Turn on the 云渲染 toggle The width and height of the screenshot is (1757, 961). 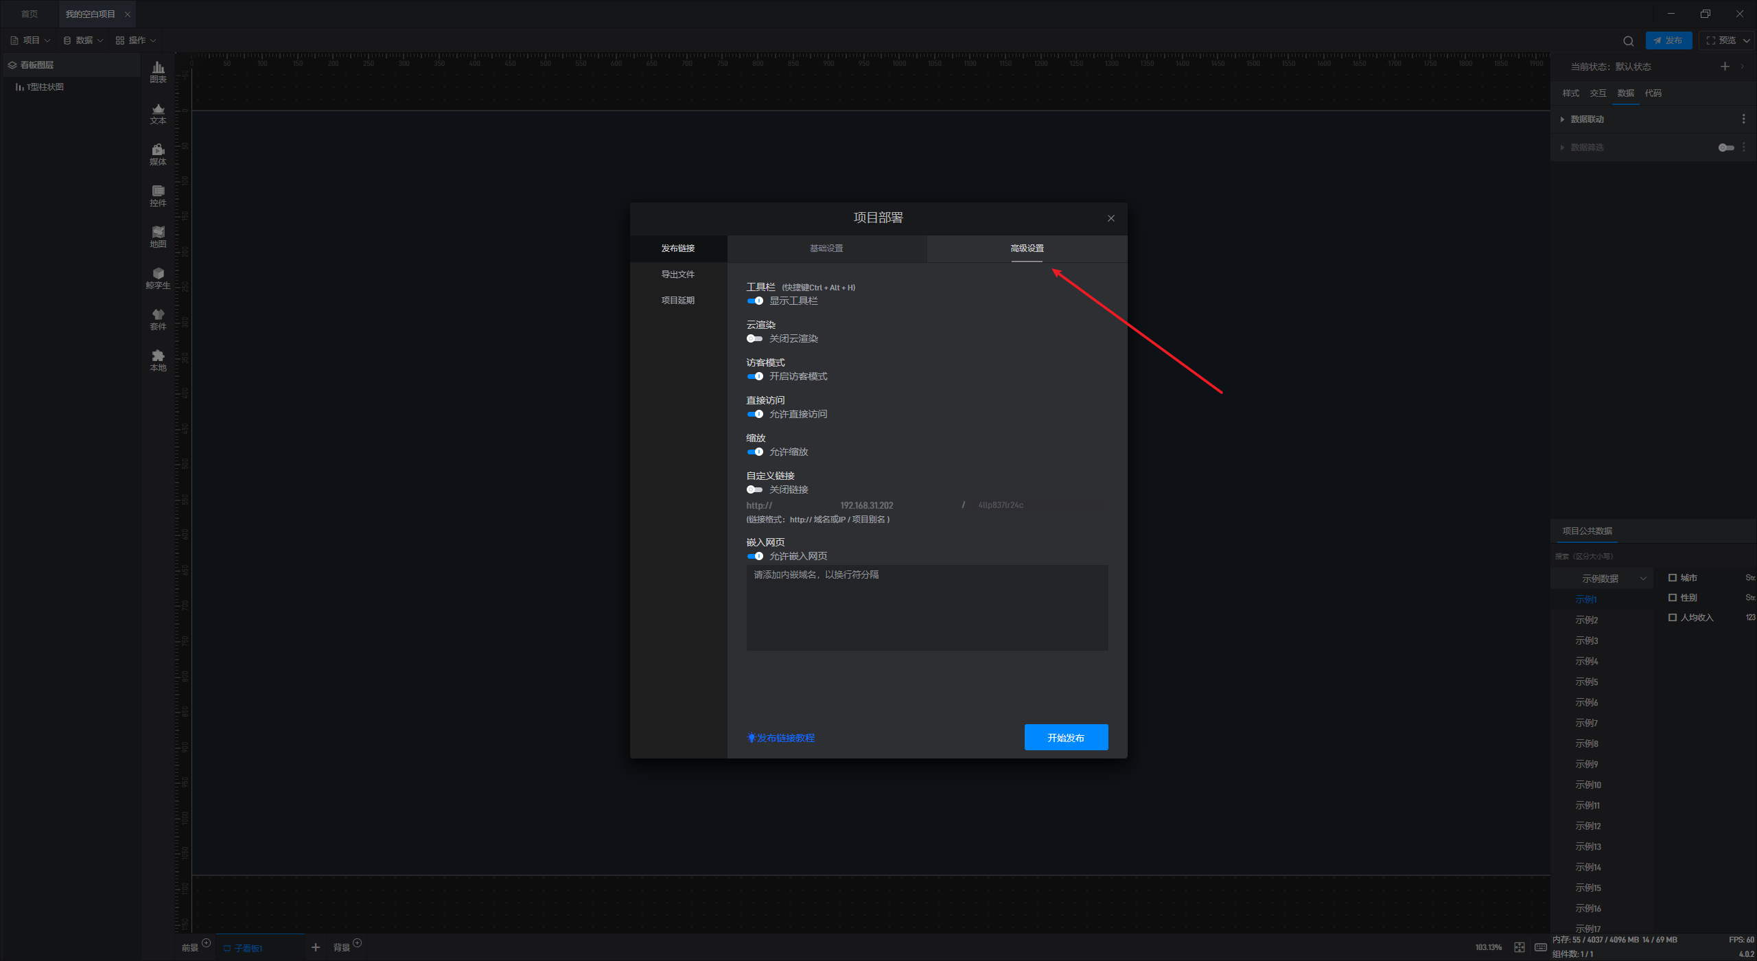click(755, 338)
